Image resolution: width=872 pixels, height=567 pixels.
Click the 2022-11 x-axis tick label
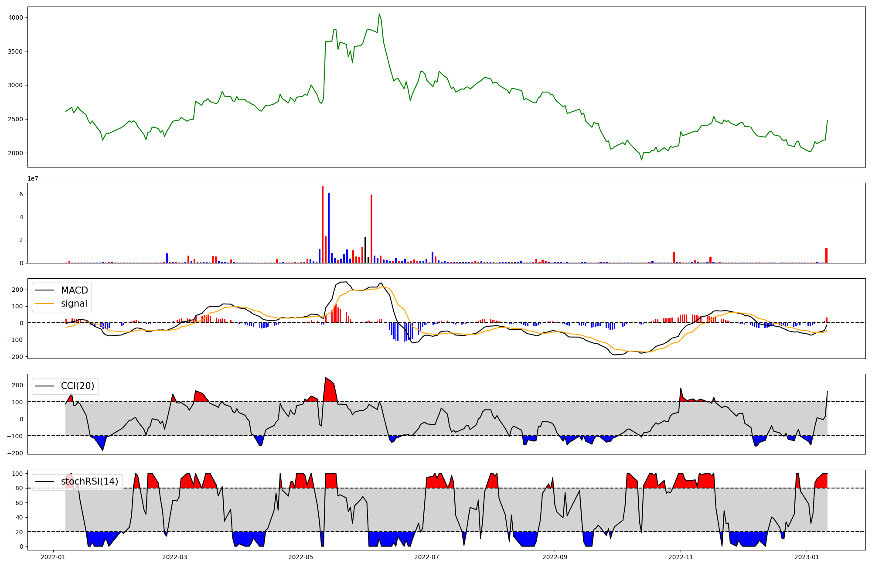pyautogui.click(x=681, y=557)
